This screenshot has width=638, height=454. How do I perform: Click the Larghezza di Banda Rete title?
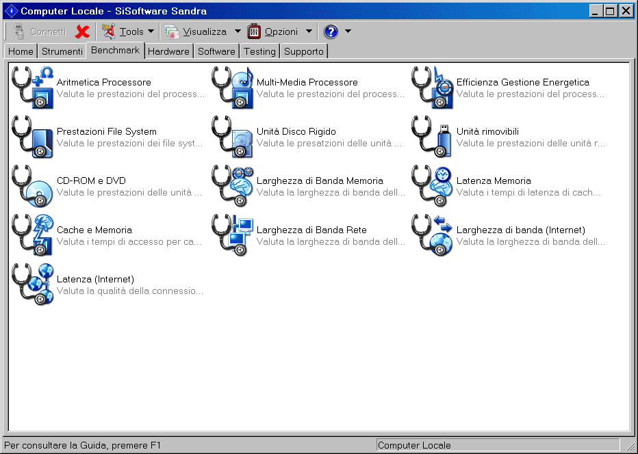click(311, 230)
